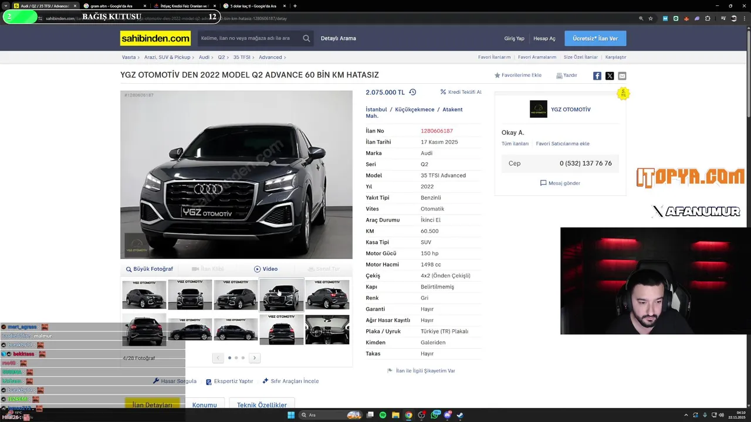Image resolution: width=751 pixels, height=422 pixels.
Task: Open Task View on the taskbar
Action: coord(370,415)
